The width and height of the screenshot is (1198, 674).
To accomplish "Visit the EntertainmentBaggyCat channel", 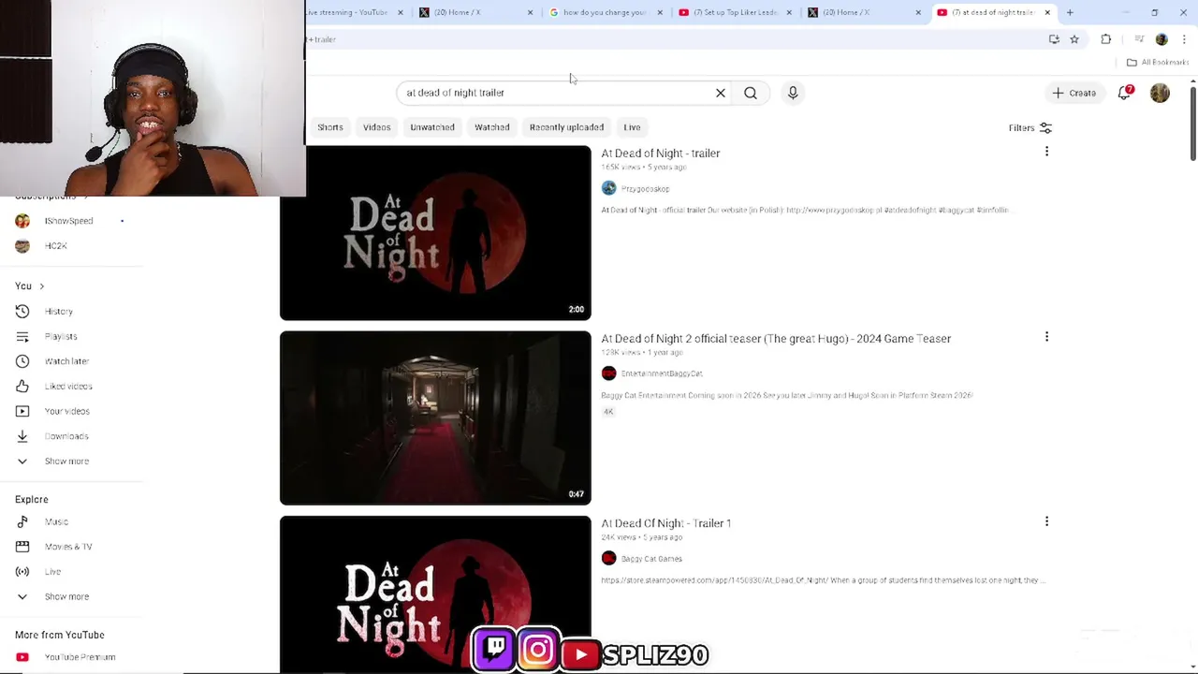I will point(662,374).
